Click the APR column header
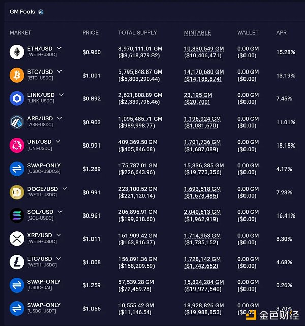 (281, 33)
